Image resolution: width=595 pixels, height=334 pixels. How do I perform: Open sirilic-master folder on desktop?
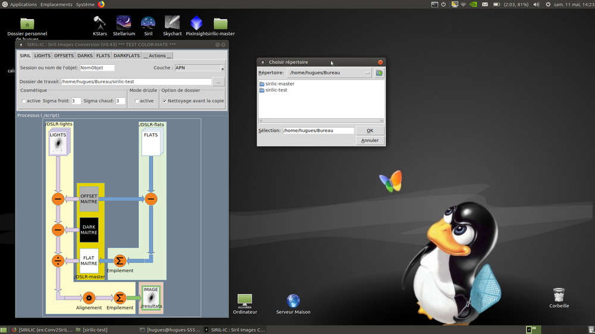[221, 26]
